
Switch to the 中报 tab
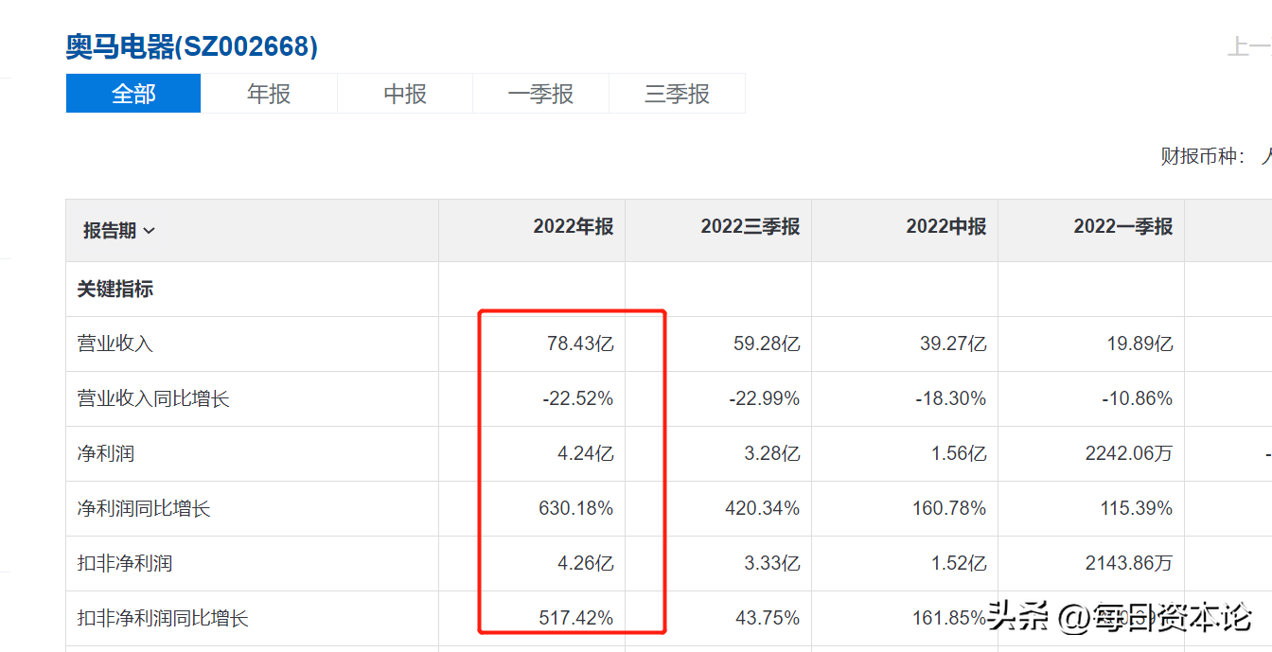coord(405,94)
